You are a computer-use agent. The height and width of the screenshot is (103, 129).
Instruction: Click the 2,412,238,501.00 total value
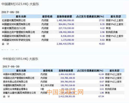point(67,97)
